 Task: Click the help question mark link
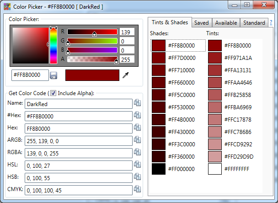click(271, 23)
